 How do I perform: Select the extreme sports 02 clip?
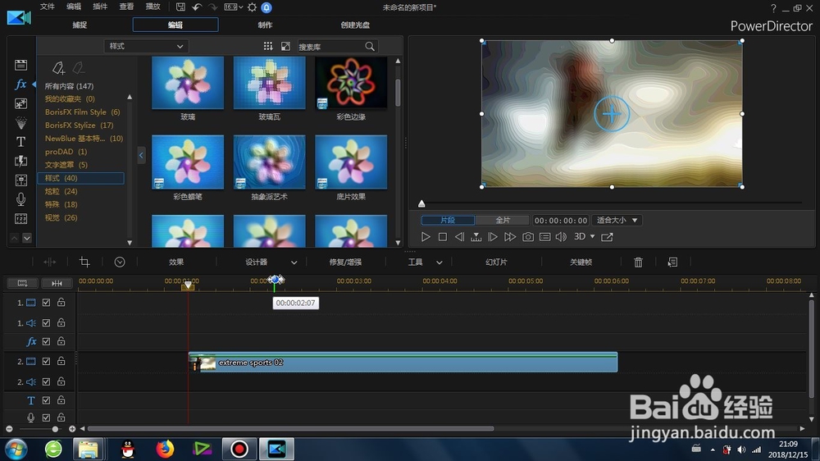point(403,362)
